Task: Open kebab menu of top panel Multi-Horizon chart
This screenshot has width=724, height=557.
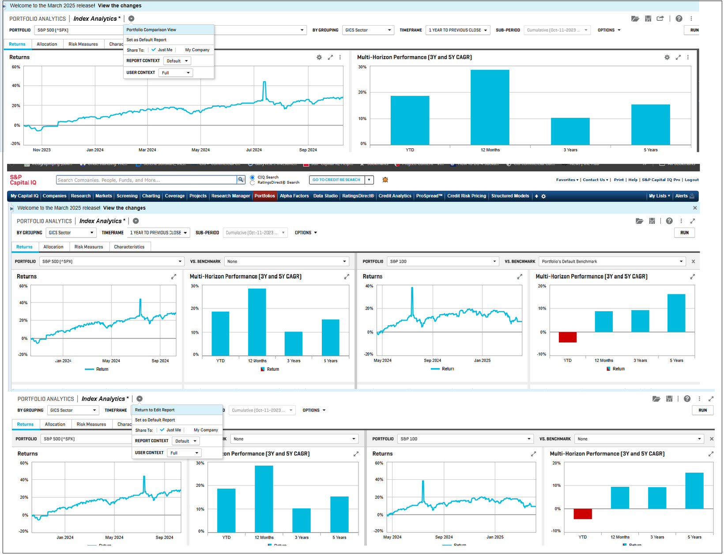Action: pos(688,57)
